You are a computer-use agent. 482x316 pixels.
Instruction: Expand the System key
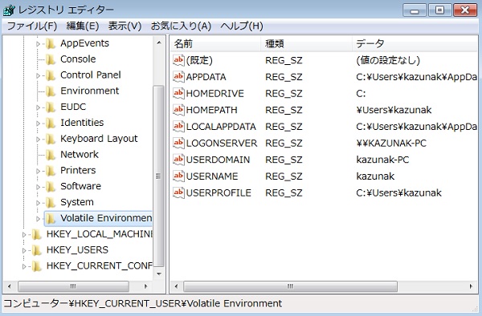tap(38, 203)
